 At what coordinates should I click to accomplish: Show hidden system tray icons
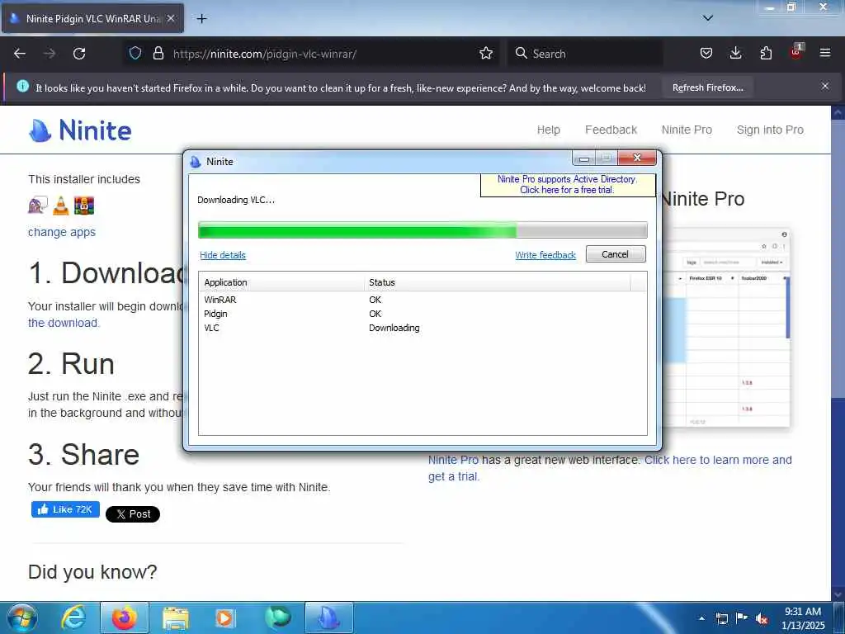701,618
